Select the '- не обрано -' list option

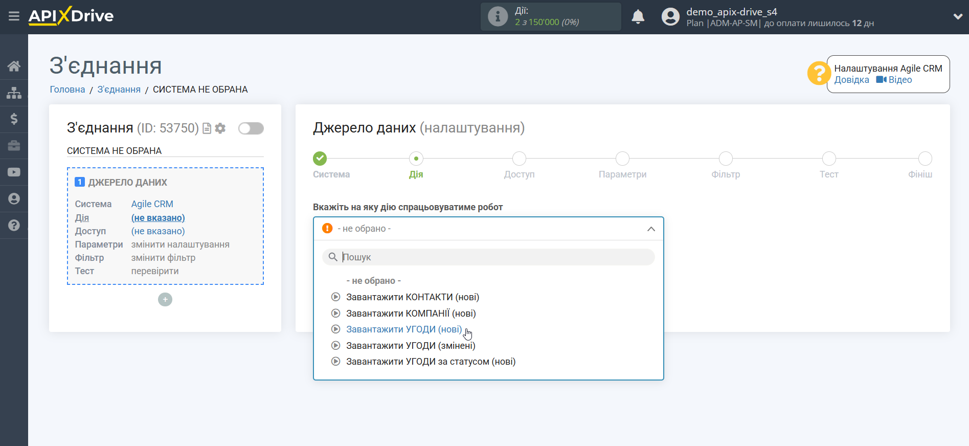(374, 281)
